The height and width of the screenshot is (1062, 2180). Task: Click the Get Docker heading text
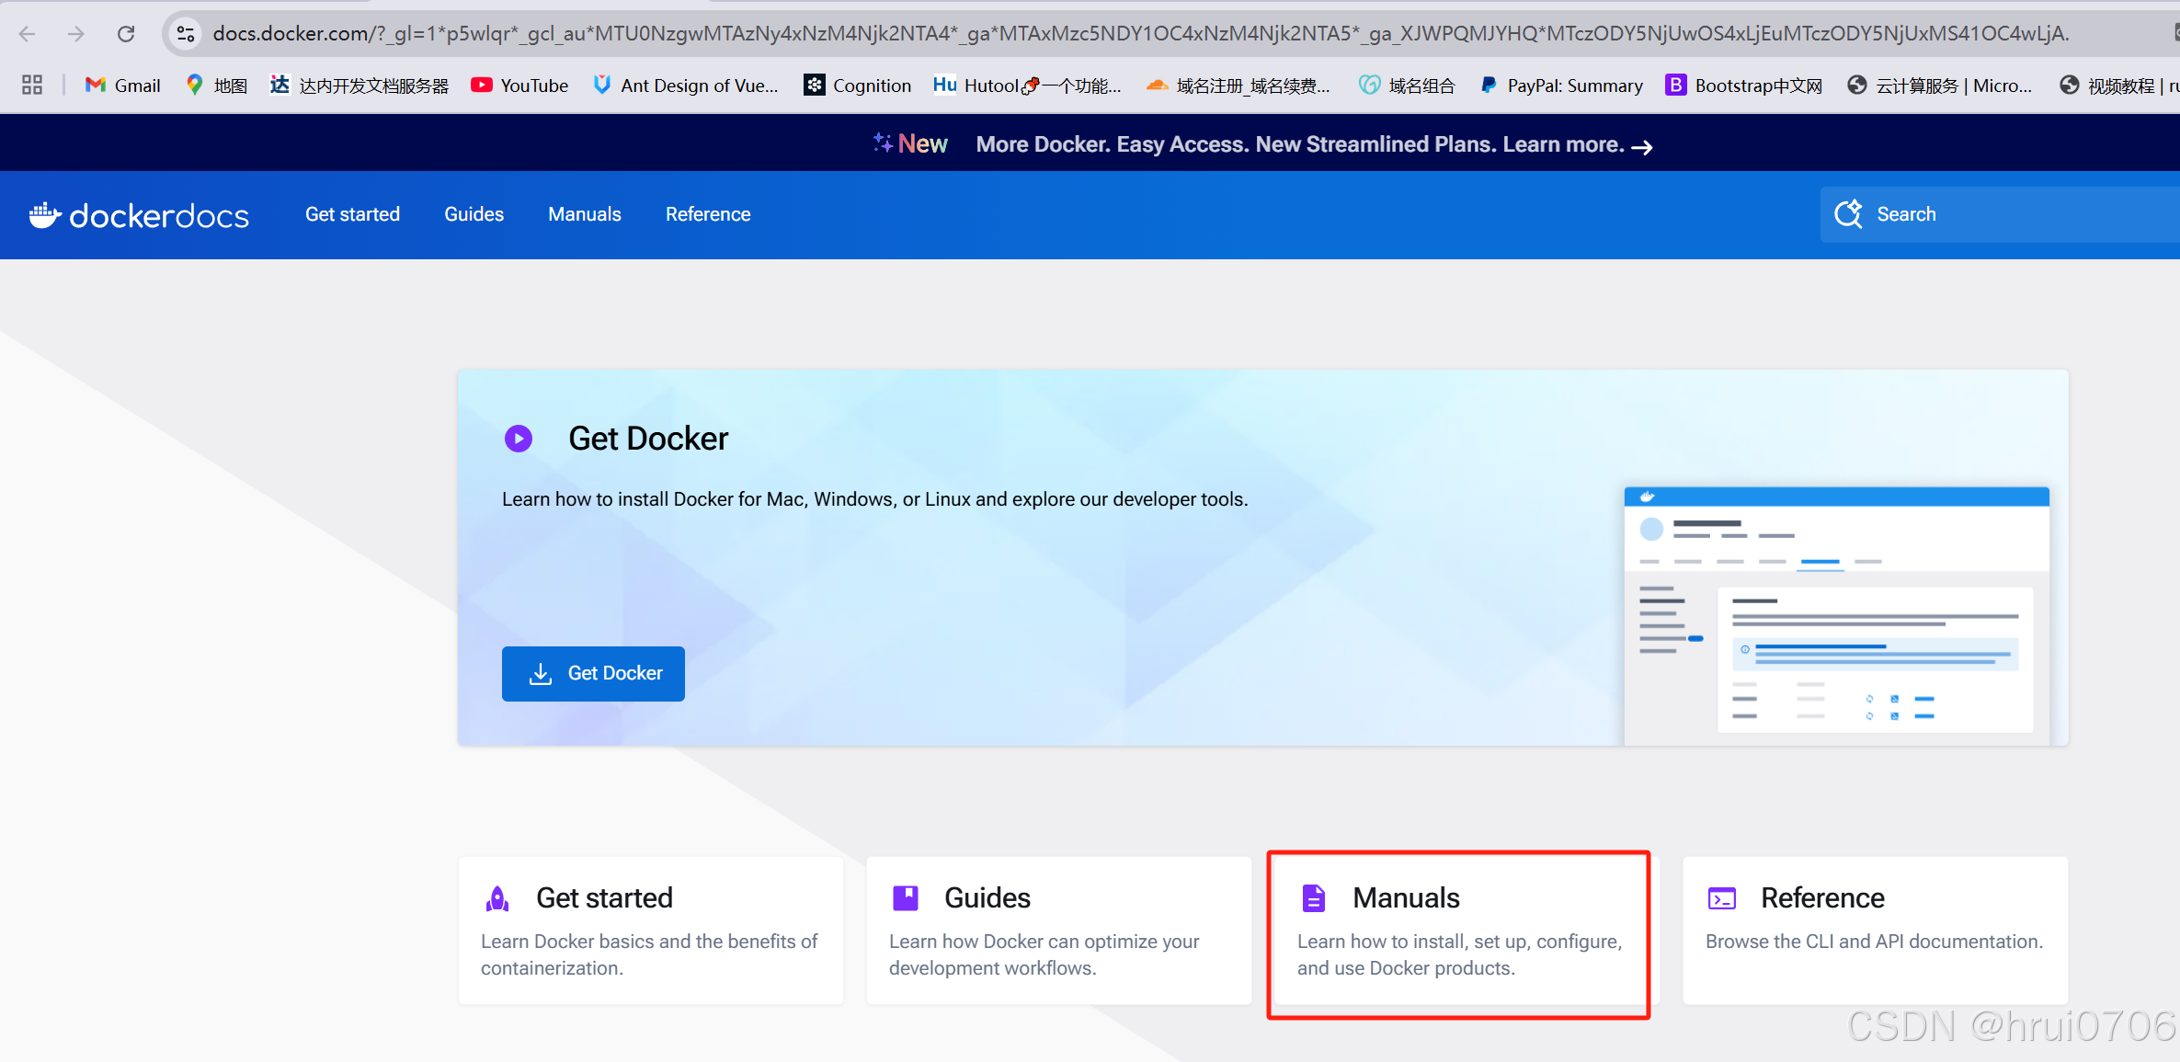tap(648, 439)
